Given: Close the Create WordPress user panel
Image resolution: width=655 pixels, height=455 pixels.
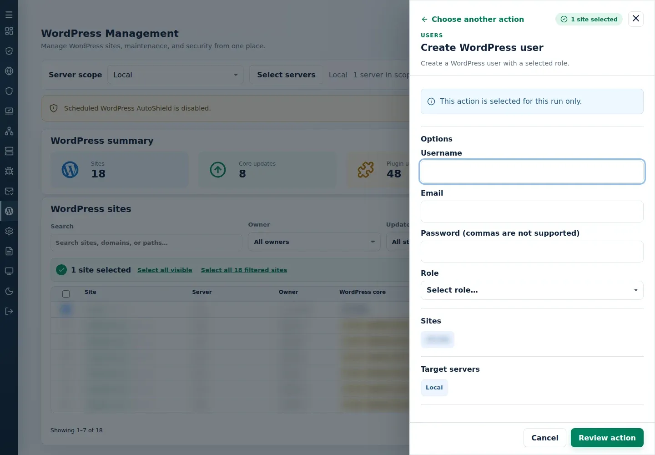Looking at the screenshot, I should point(636,19).
